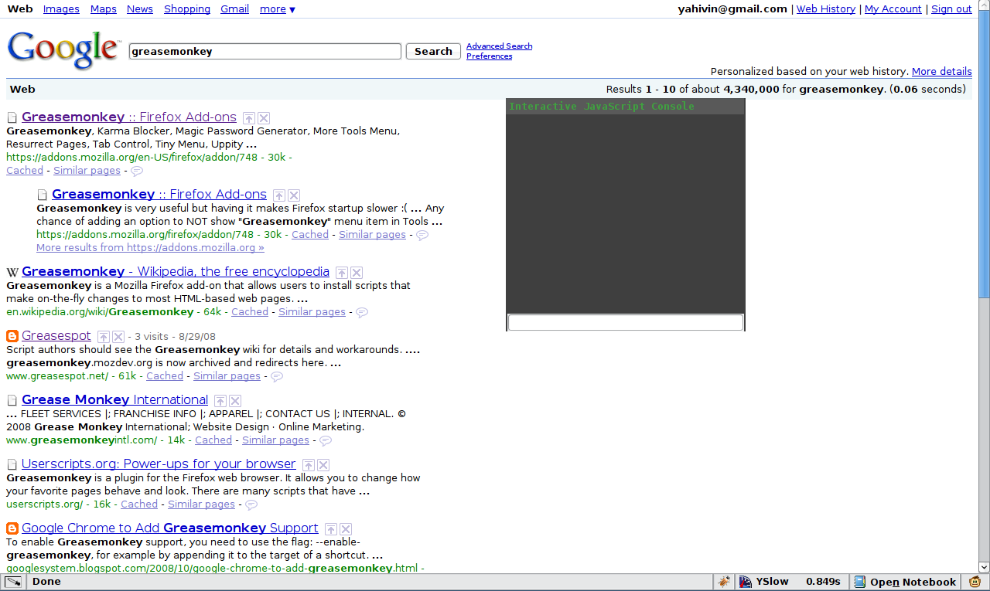The image size is (990, 591).
Task: Promote the Wikipedia Greasemonkey result
Action: point(342,273)
